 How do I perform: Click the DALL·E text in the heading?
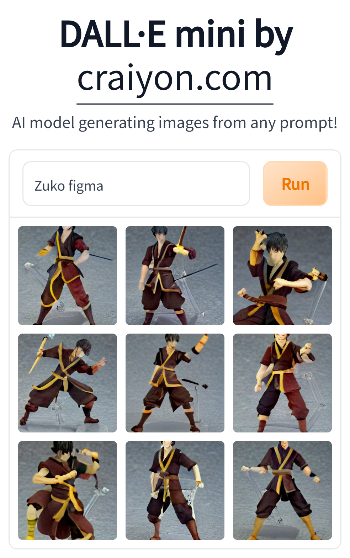pos(113,34)
